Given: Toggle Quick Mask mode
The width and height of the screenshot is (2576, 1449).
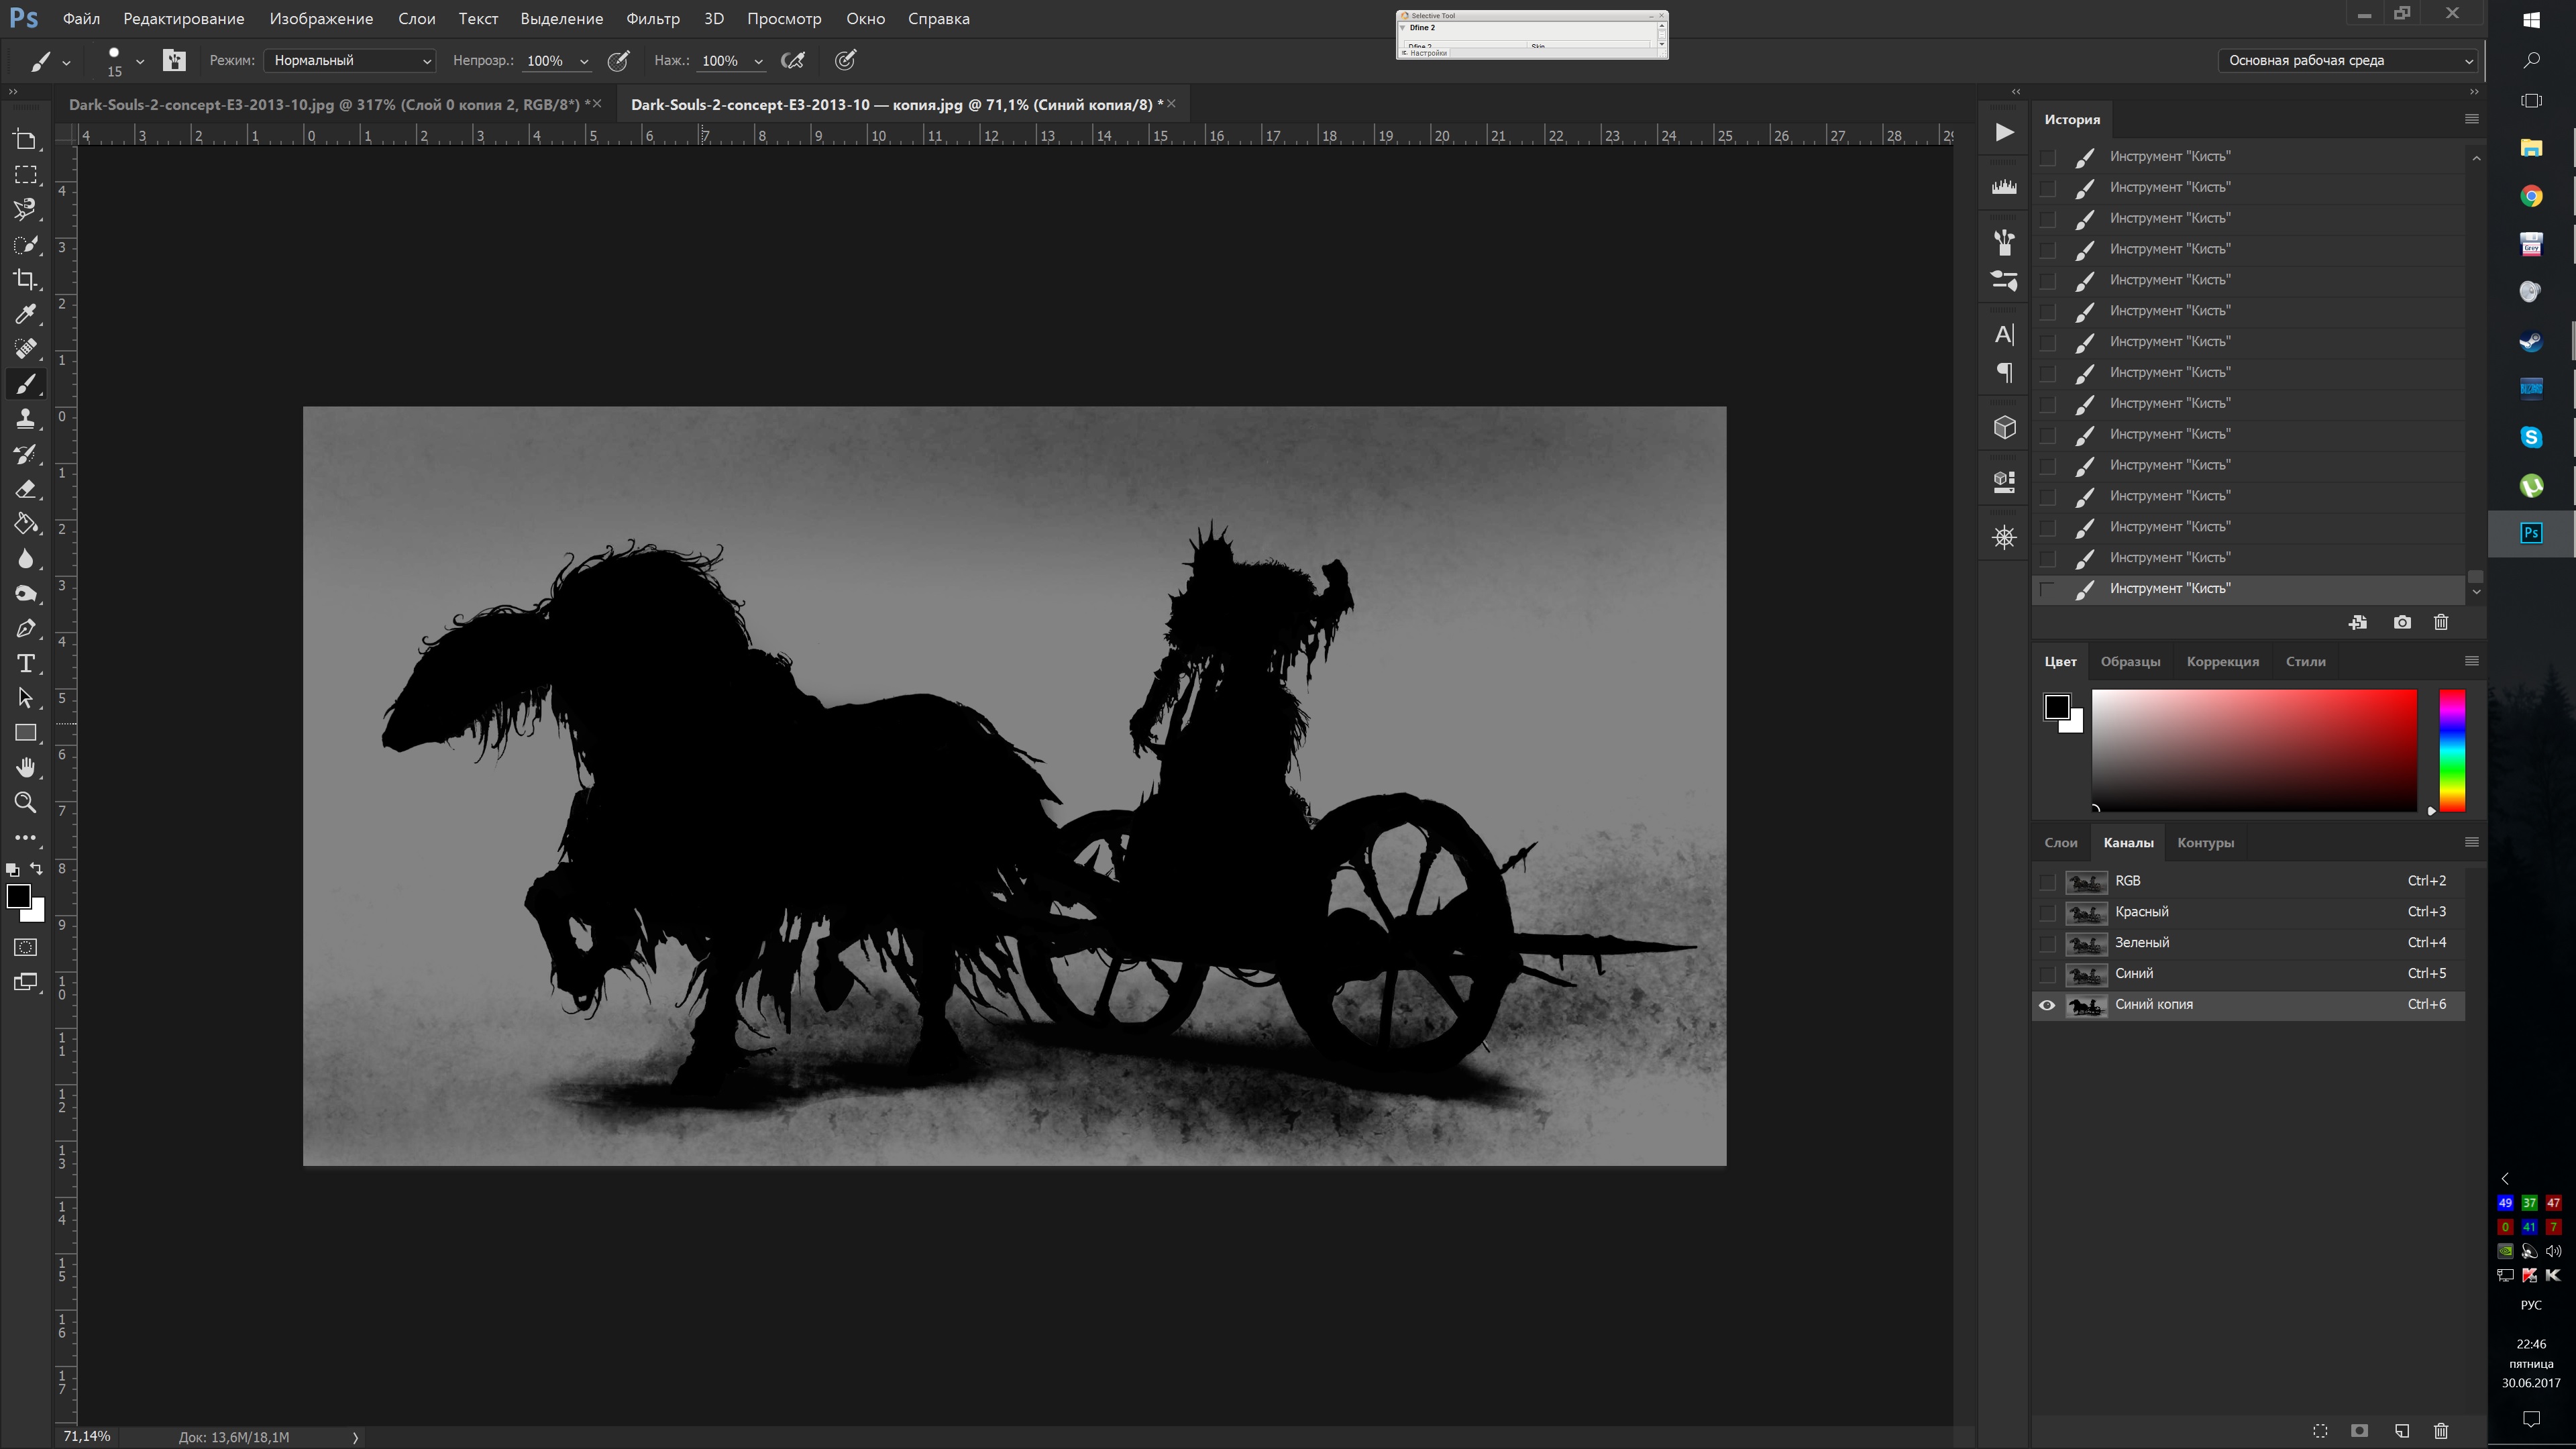Looking at the screenshot, I should [26, 947].
